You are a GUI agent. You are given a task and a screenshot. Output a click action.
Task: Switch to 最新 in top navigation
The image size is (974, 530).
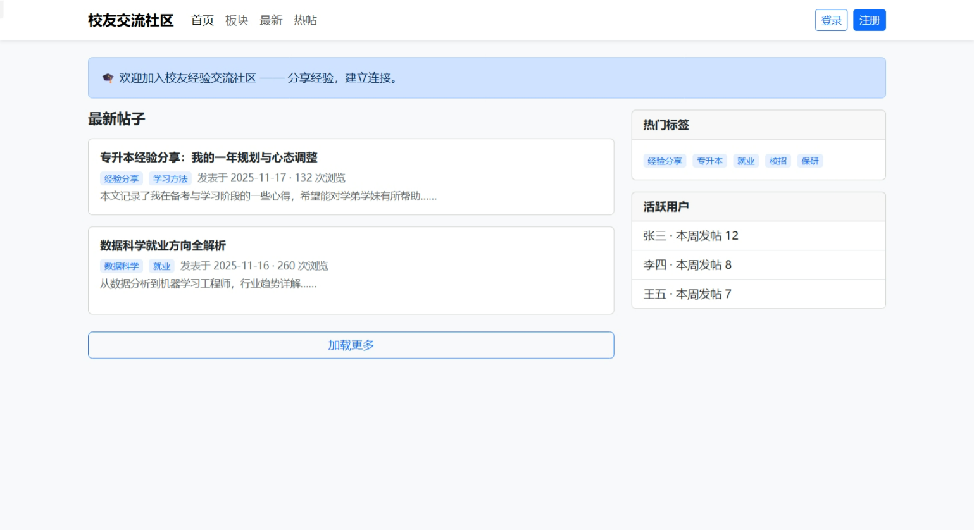pos(271,20)
